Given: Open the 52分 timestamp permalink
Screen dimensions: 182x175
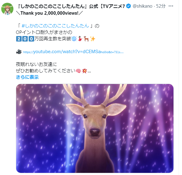Looking at the screenshot, I should tap(161, 6).
